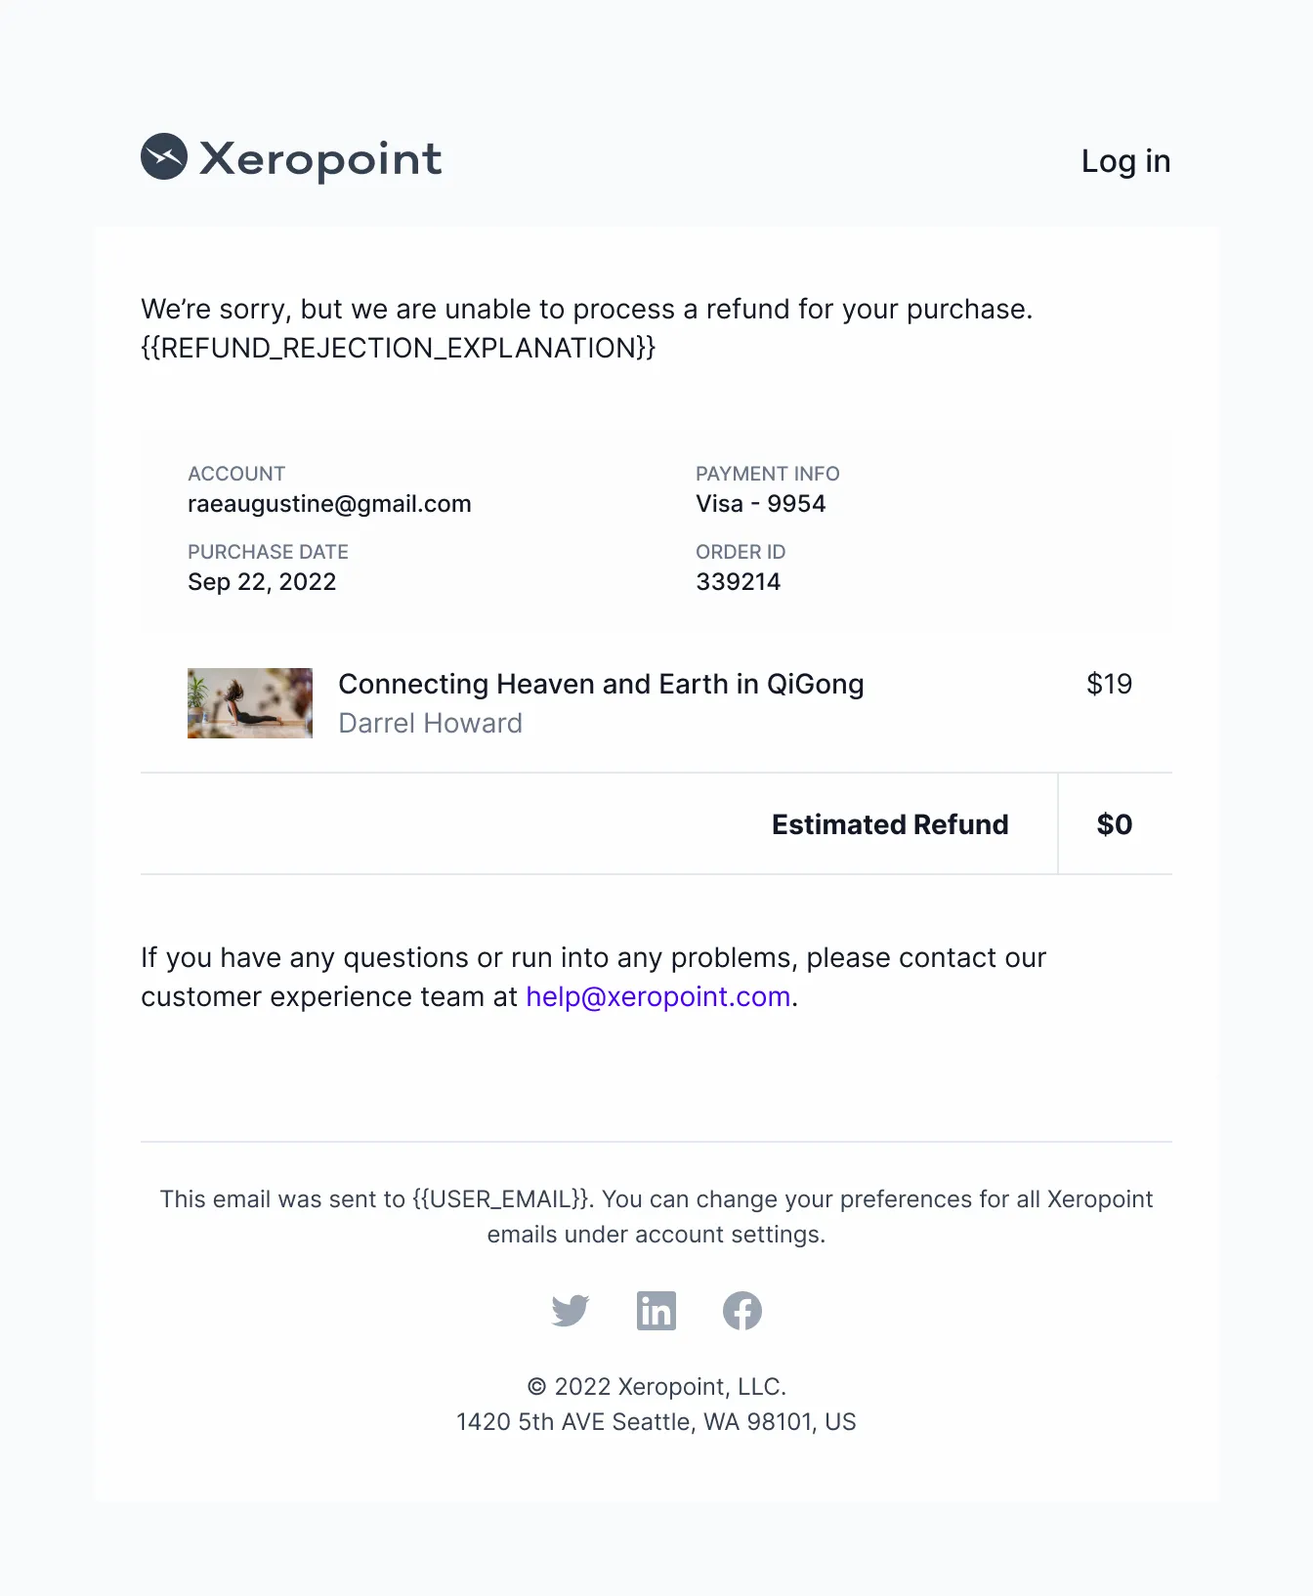Click the $0 refund amount
The width and height of the screenshot is (1313, 1596).
click(1115, 824)
